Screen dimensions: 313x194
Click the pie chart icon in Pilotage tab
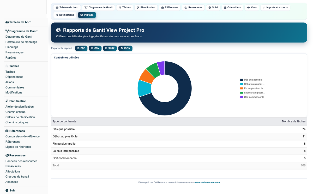[x=82, y=15]
